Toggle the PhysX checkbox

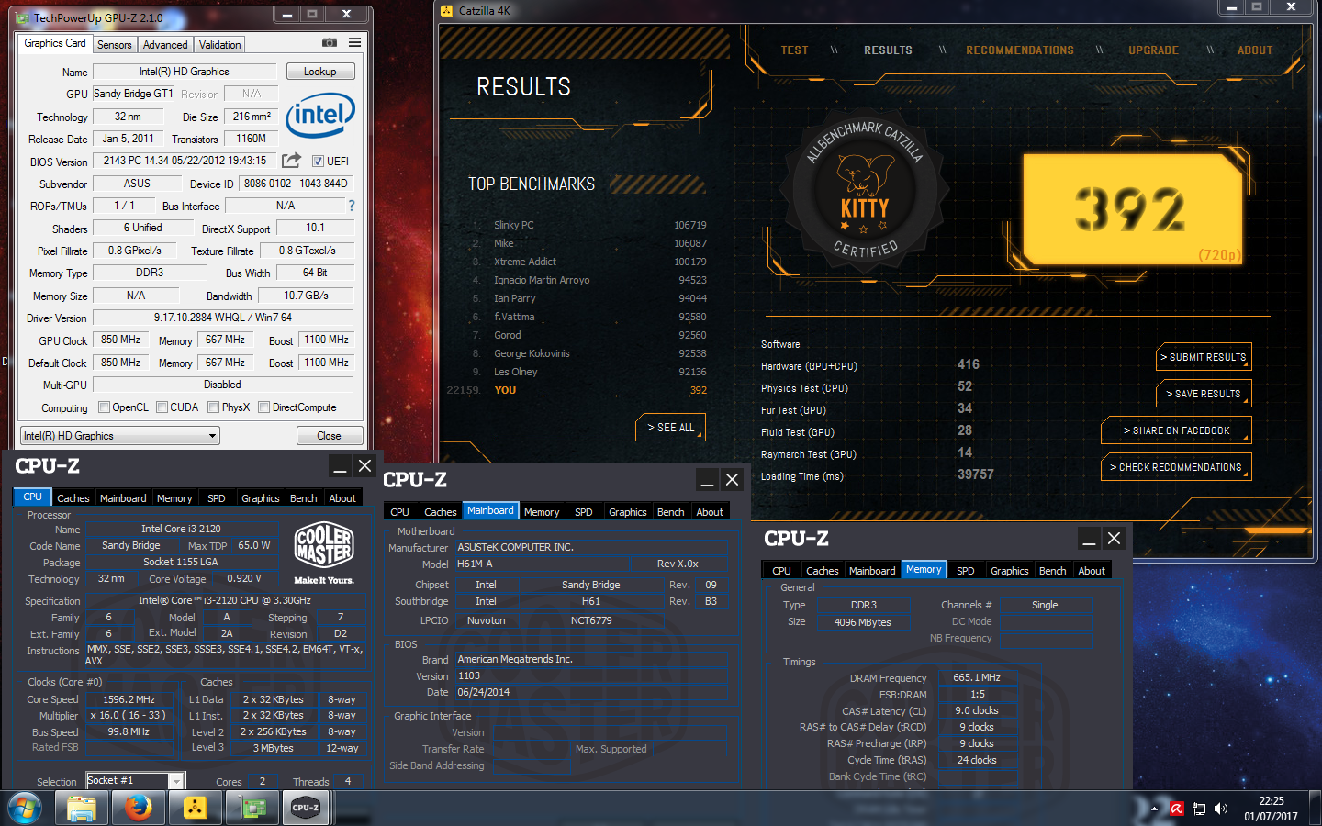pos(213,407)
